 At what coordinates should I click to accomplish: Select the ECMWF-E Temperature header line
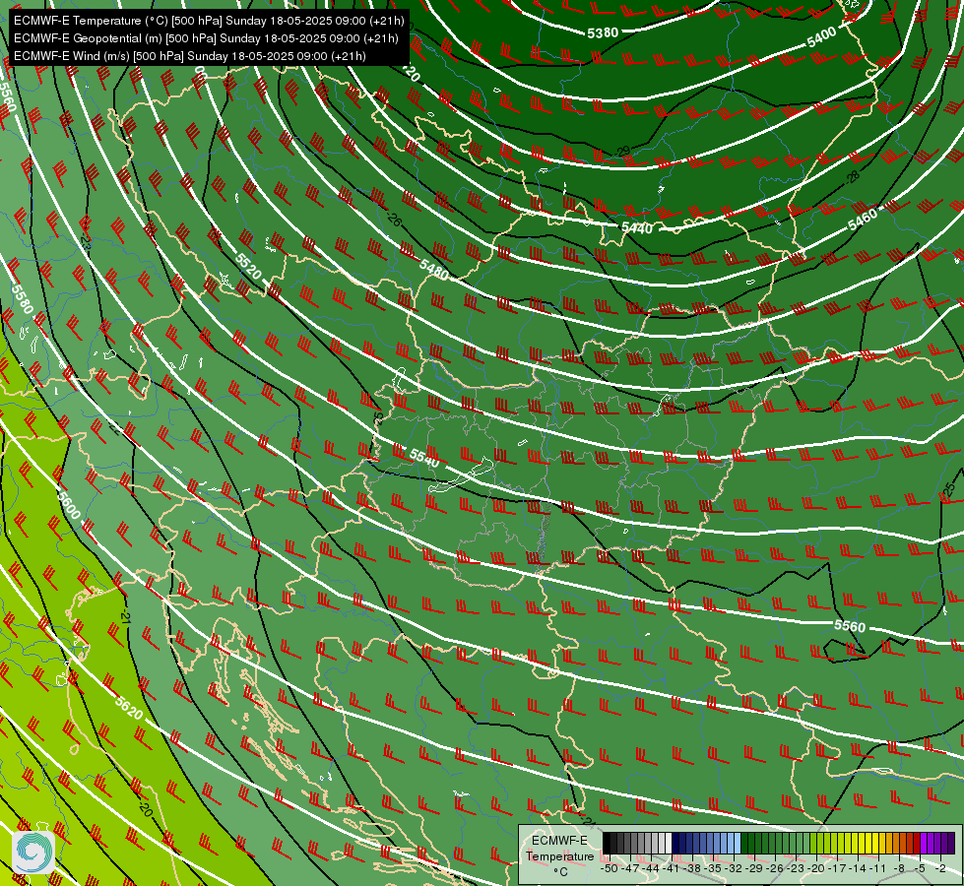tap(209, 21)
